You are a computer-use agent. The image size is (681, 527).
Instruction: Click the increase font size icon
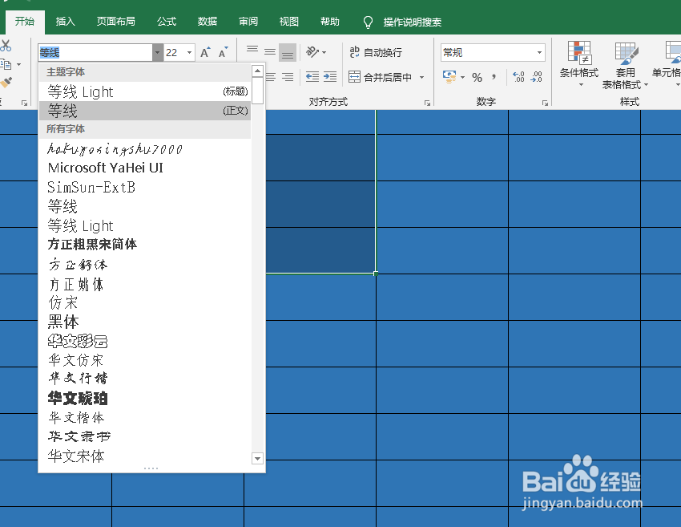coord(203,51)
